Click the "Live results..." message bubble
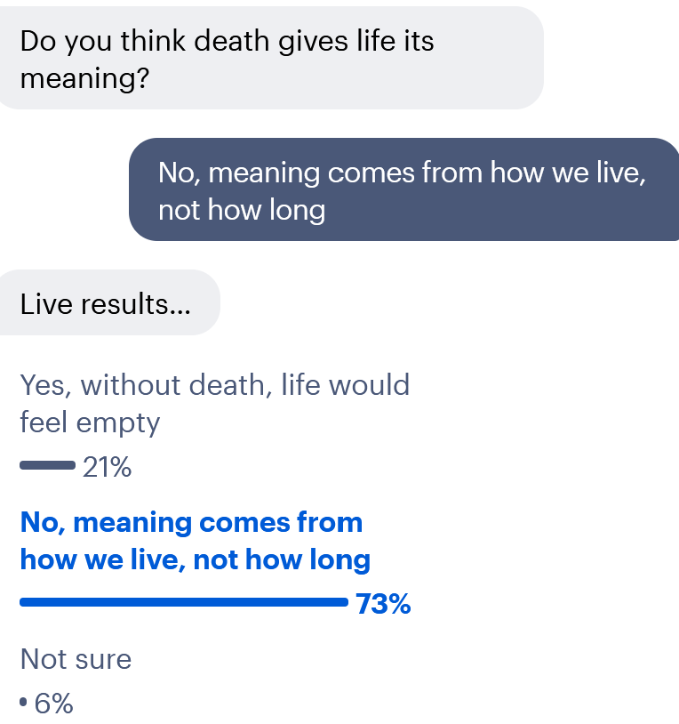Image resolution: width=679 pixels, height=724 pixels. coord(106,304)
